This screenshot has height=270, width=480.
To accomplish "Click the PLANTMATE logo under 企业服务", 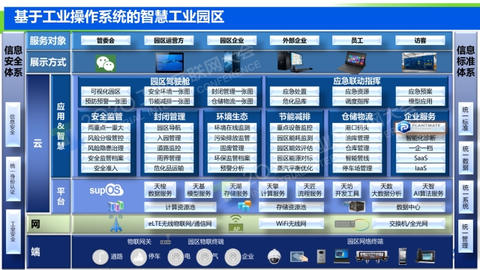I will click(421, 127).
